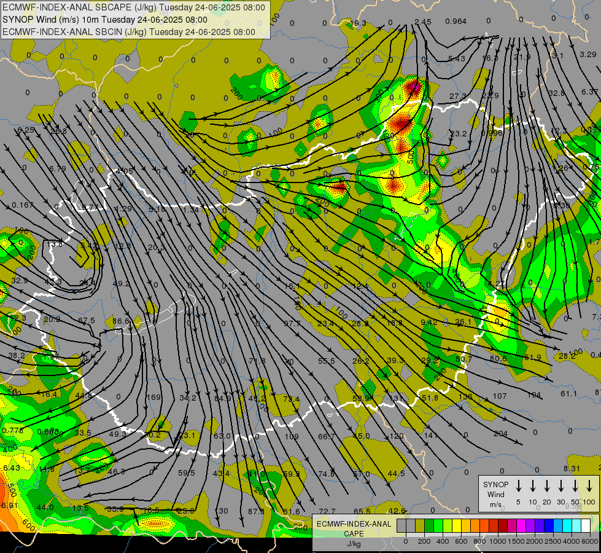Pick the yellow swatch in CAPE legend
The height and width of the screenshot is (553, 601).
coord(457,526)
